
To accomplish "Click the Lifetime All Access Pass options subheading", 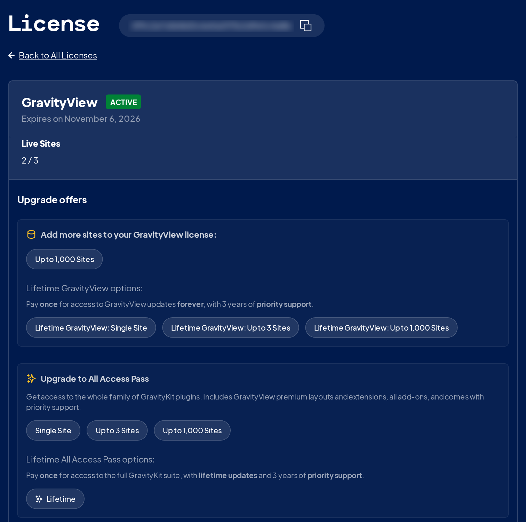I will click(x=90, y=459).
